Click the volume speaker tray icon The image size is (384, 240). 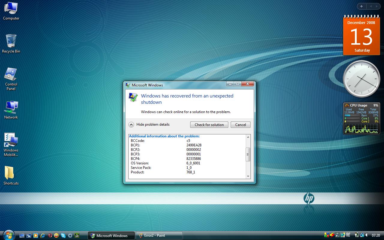(x=367, y=235)
